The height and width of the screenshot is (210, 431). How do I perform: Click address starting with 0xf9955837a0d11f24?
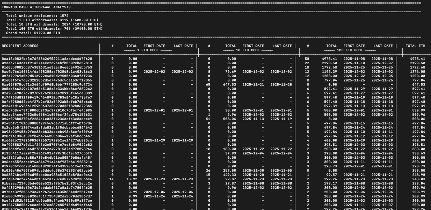(x=47, y=145)
